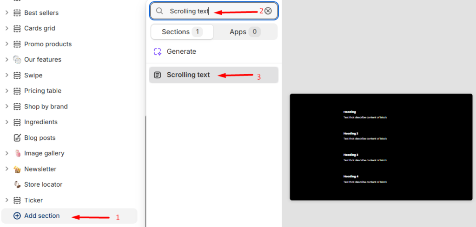Image resolution: width=476 pixels, height=227 pixels.
Task: Click into the section search input field
Action: (214, 11)
